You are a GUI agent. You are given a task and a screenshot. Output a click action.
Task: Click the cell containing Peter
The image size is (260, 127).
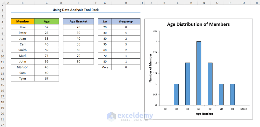coord(22,33)
